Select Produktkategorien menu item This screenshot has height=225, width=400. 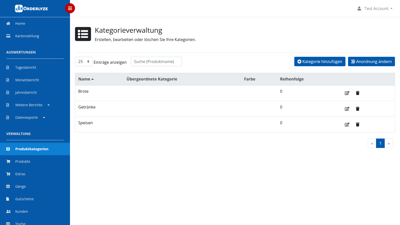pos(35,149)
